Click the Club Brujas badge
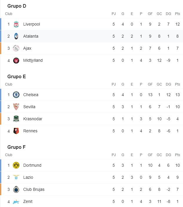This screenshot has height=207, width=183. (x=16, y=189)
